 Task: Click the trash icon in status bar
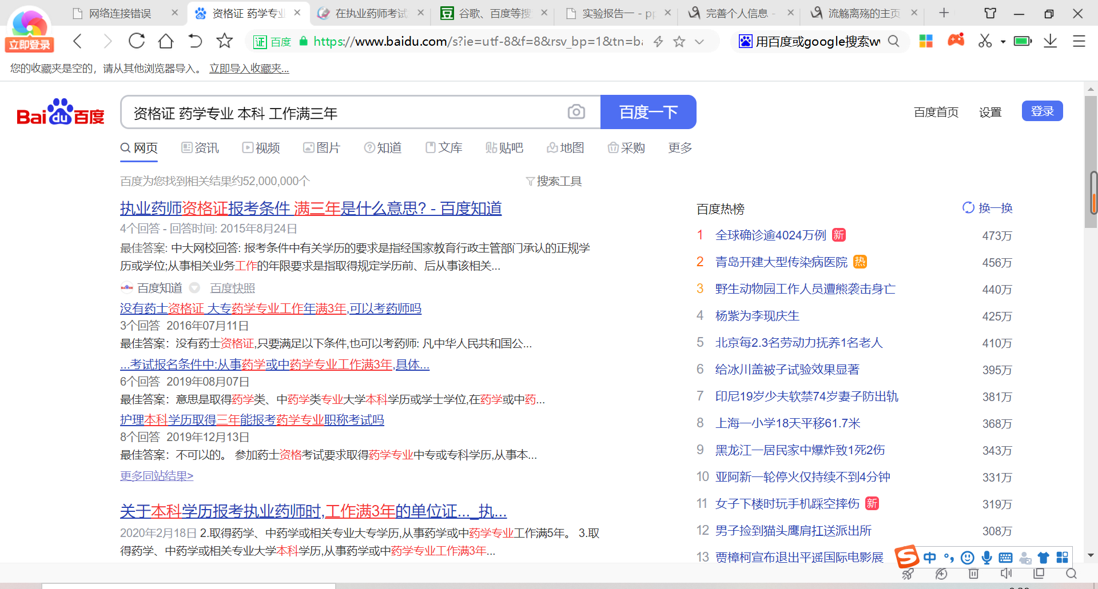[973, 574]
